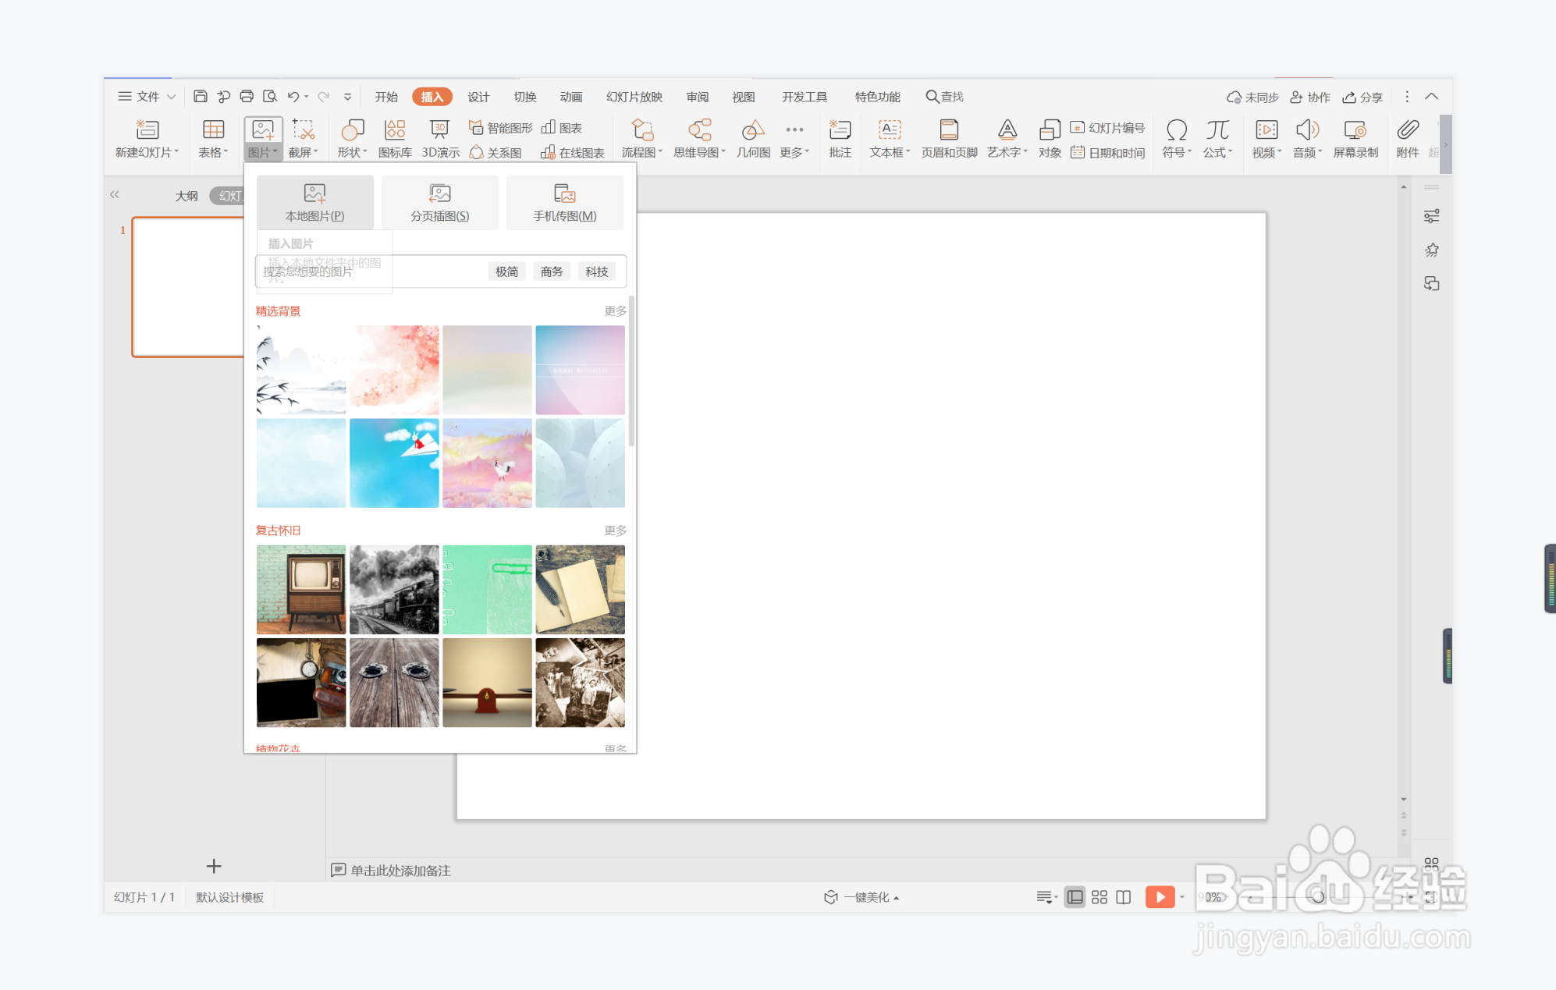Open Online Charts (在线图表)
The image size is (1556, 990).
tap(572, 152)
